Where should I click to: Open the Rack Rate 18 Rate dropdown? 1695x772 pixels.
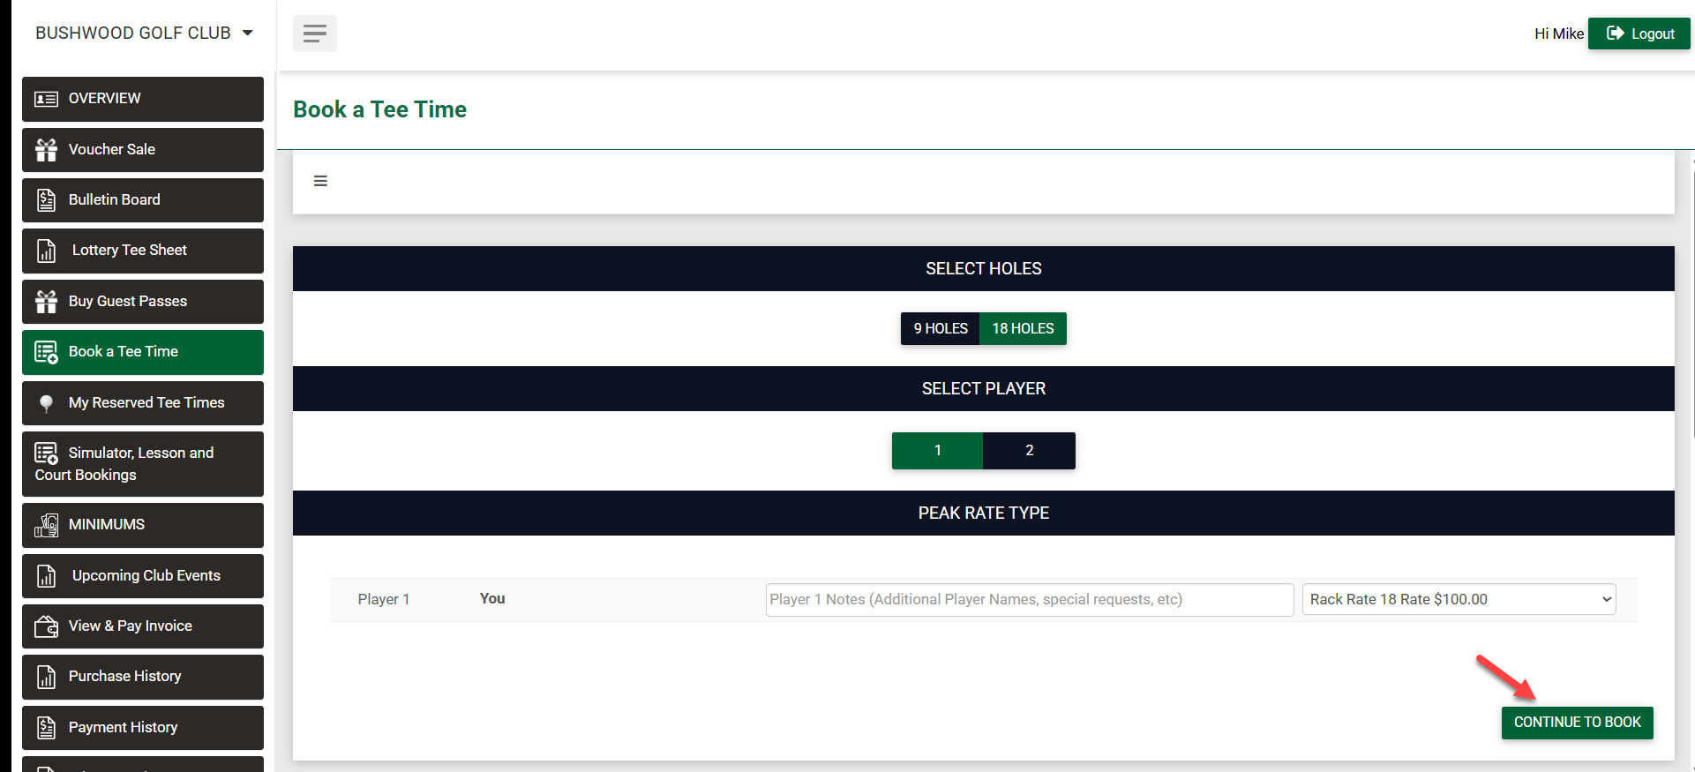pos(1459,600)
